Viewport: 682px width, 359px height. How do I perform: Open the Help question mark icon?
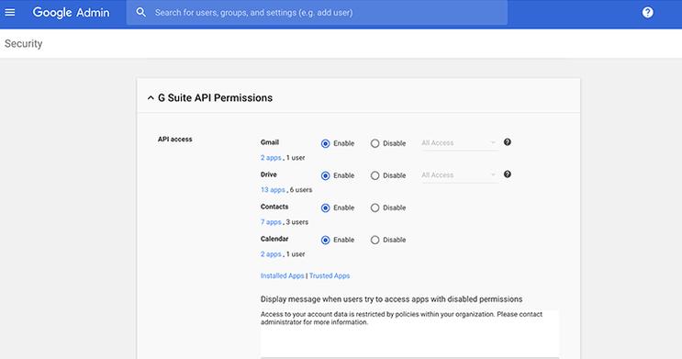[x=648, y=12]
